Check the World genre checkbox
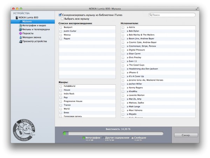210x158 pixels. pyautogui.click(x=61, y=109)
